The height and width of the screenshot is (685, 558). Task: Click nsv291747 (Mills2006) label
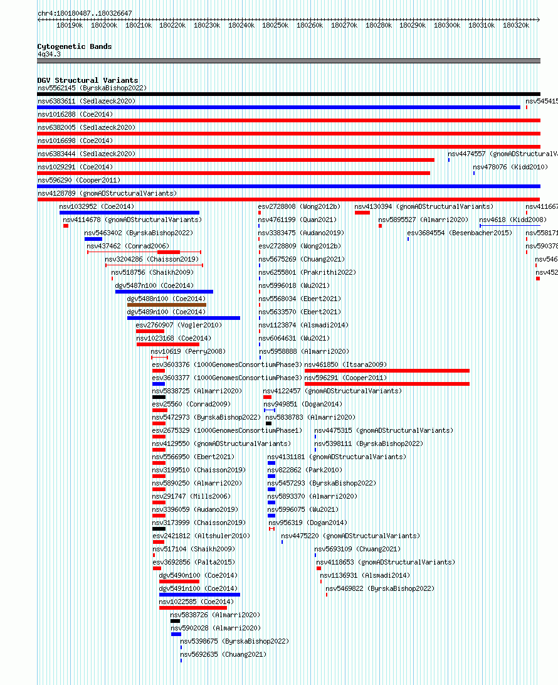pyautogui.click(x=191, y=496)
